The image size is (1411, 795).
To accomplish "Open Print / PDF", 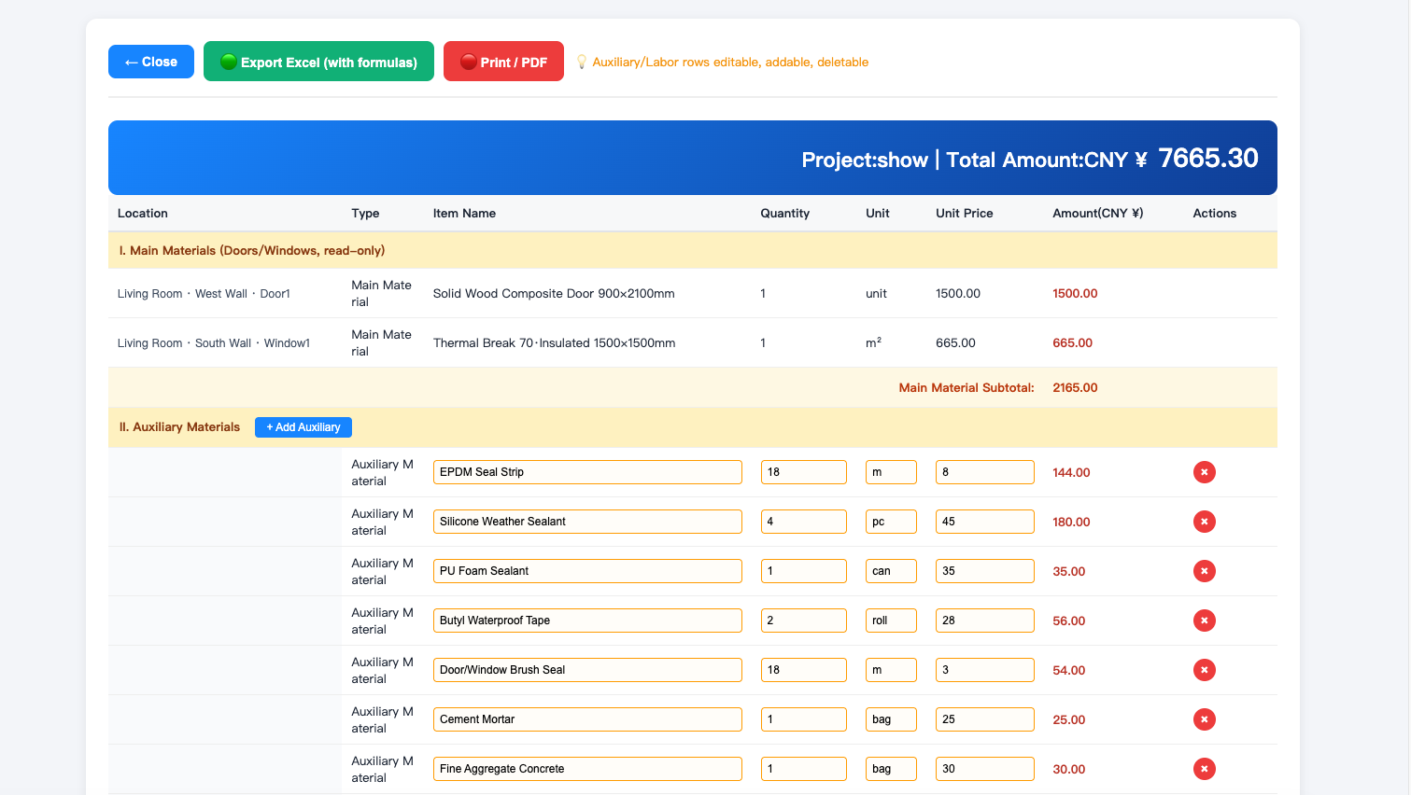I will coord(503,62).
